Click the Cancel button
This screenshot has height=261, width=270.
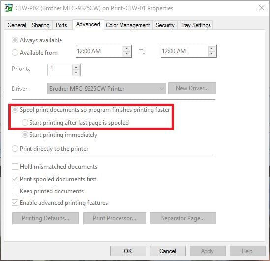(x=168, y=251)
